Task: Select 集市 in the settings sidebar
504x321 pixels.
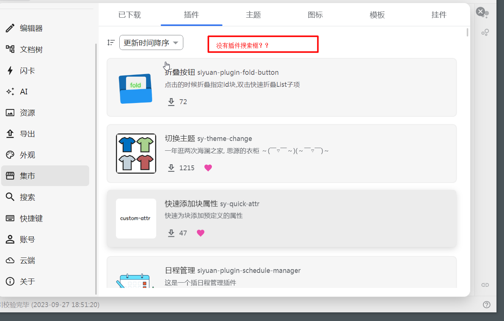Action: 45,176
